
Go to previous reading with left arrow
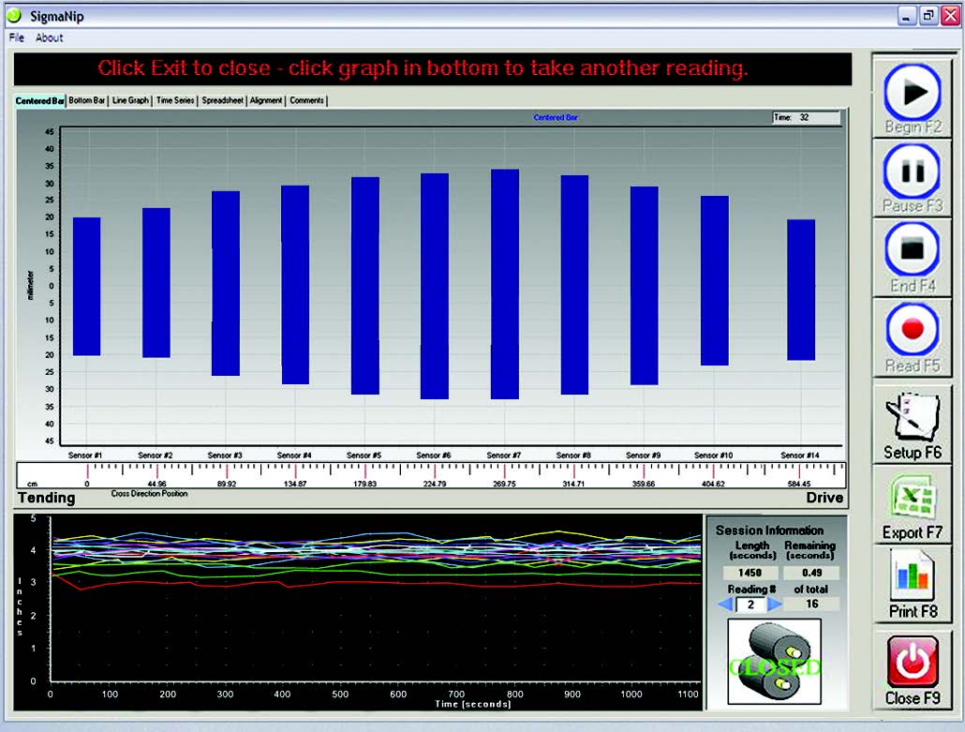coord(724,605)
